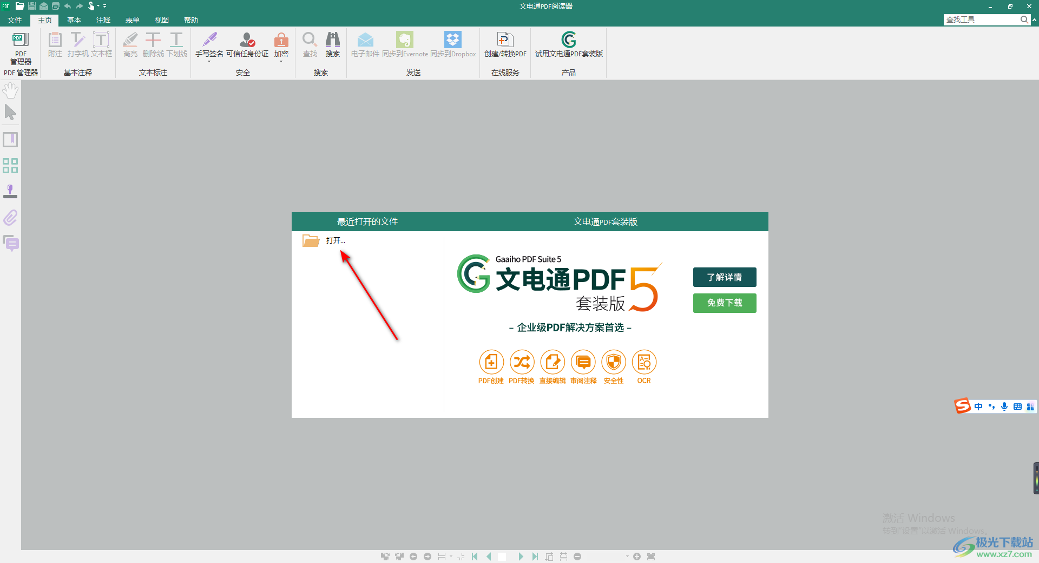The height and width of the screenshot is (563, 1039).
Task: Choose the 删除线 (strikethrough) tool
Action: [x=153, y=44]
